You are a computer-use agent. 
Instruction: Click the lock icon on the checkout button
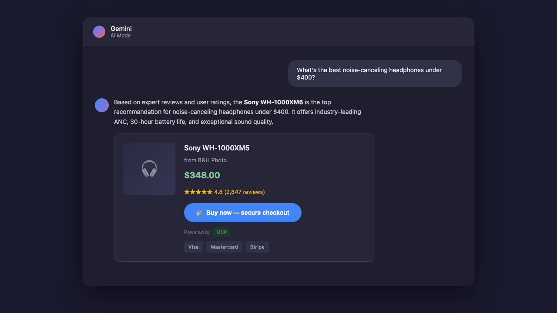coord(200,213)
